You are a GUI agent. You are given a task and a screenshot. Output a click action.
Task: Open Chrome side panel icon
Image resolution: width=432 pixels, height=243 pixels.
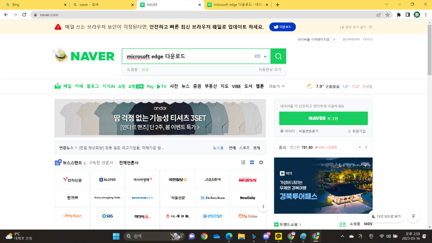click(408, 15)
